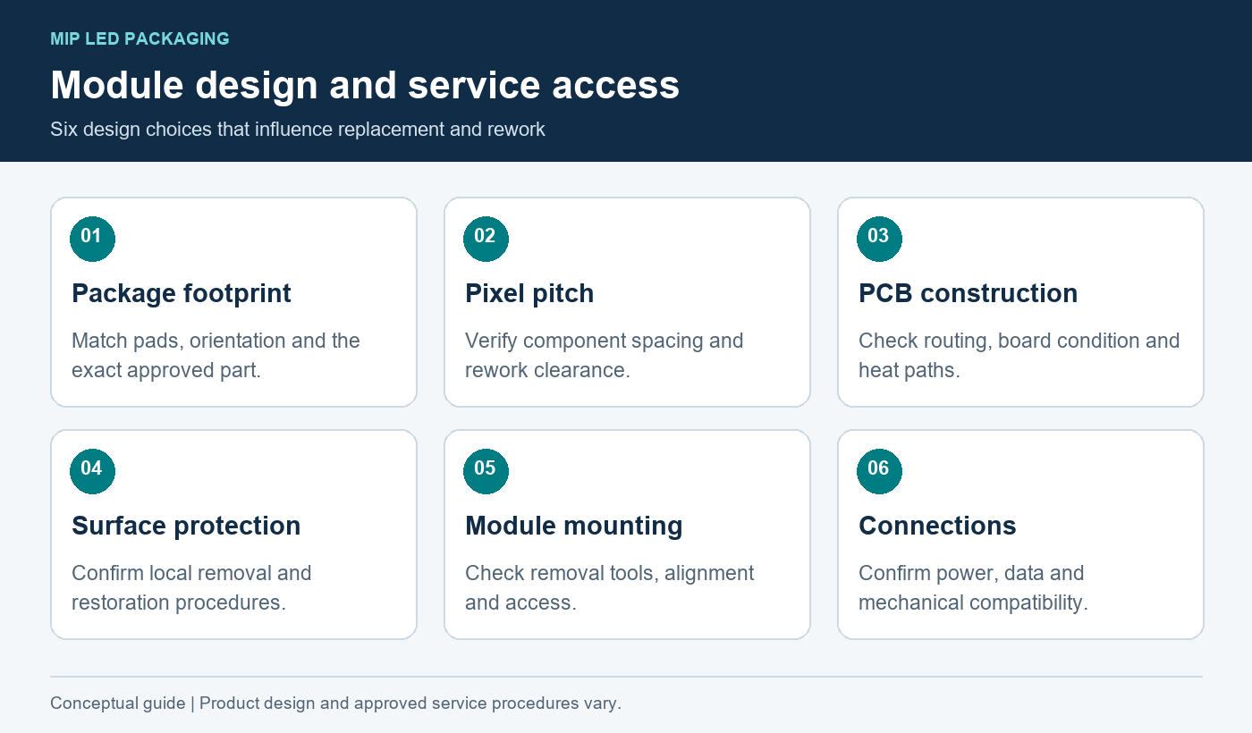This screenshot has width=1252, height=733.
Task: Click the PCB construction title
Action: pos(968,293)
